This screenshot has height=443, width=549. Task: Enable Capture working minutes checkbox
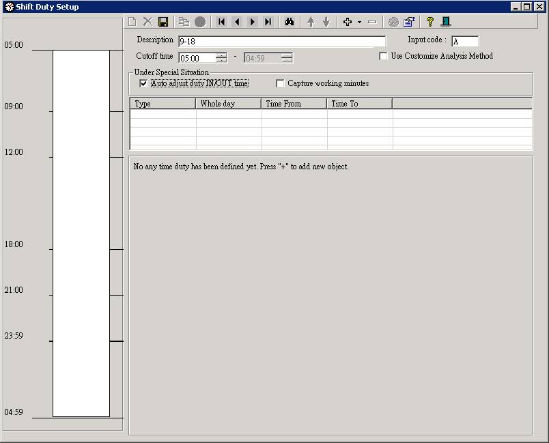(280, 83)
